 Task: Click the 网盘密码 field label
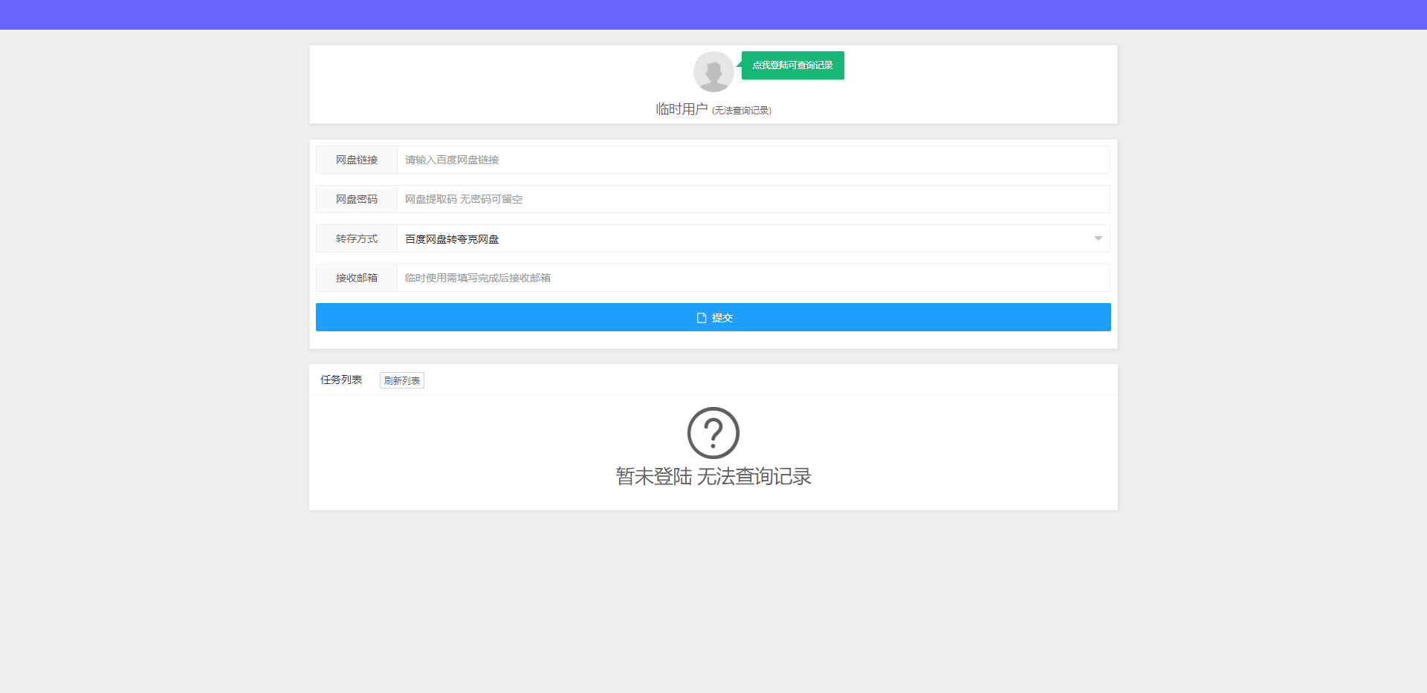(x=357, y=199)
